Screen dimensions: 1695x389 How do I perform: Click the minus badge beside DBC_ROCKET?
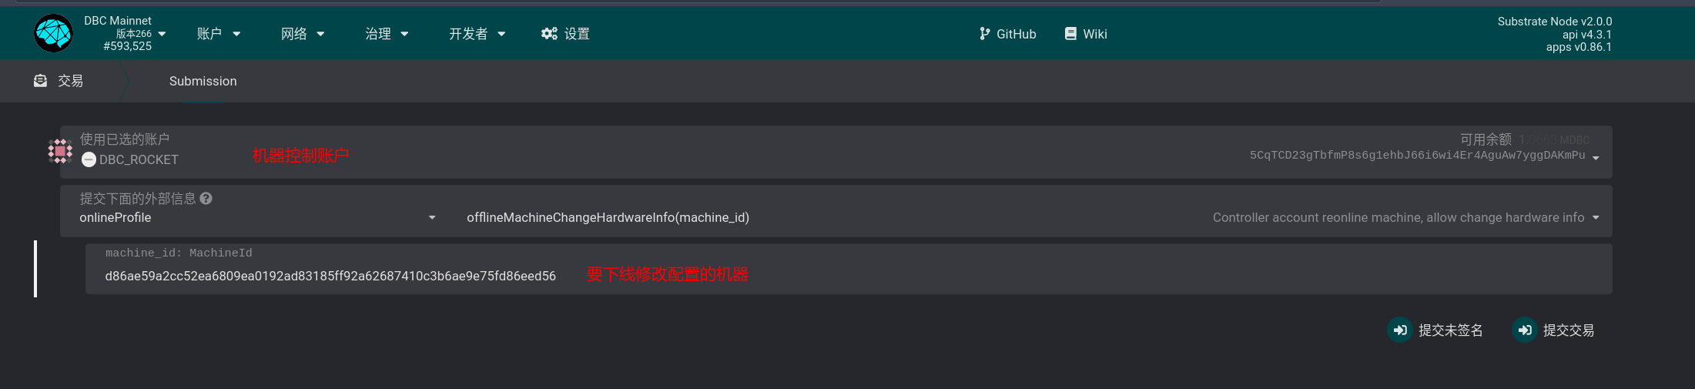89,159
